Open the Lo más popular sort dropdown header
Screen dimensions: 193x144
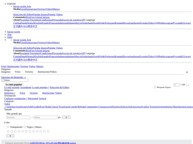click(x=14, y=85)
